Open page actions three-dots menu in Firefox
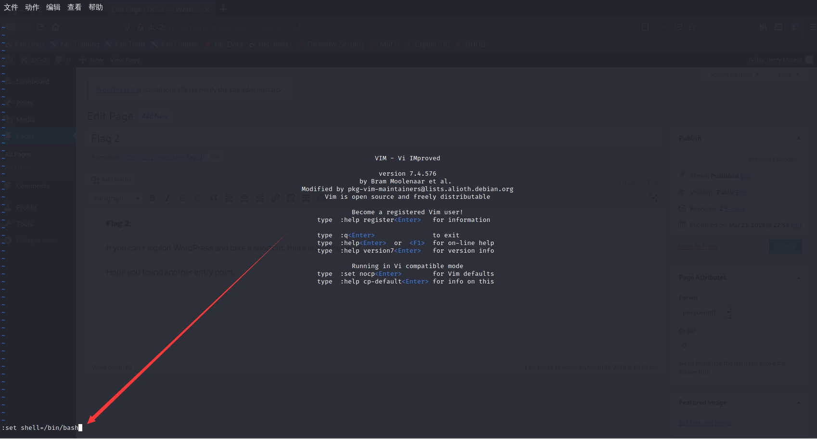The height and width of the screenshot is (439, 817). (665, 27)
